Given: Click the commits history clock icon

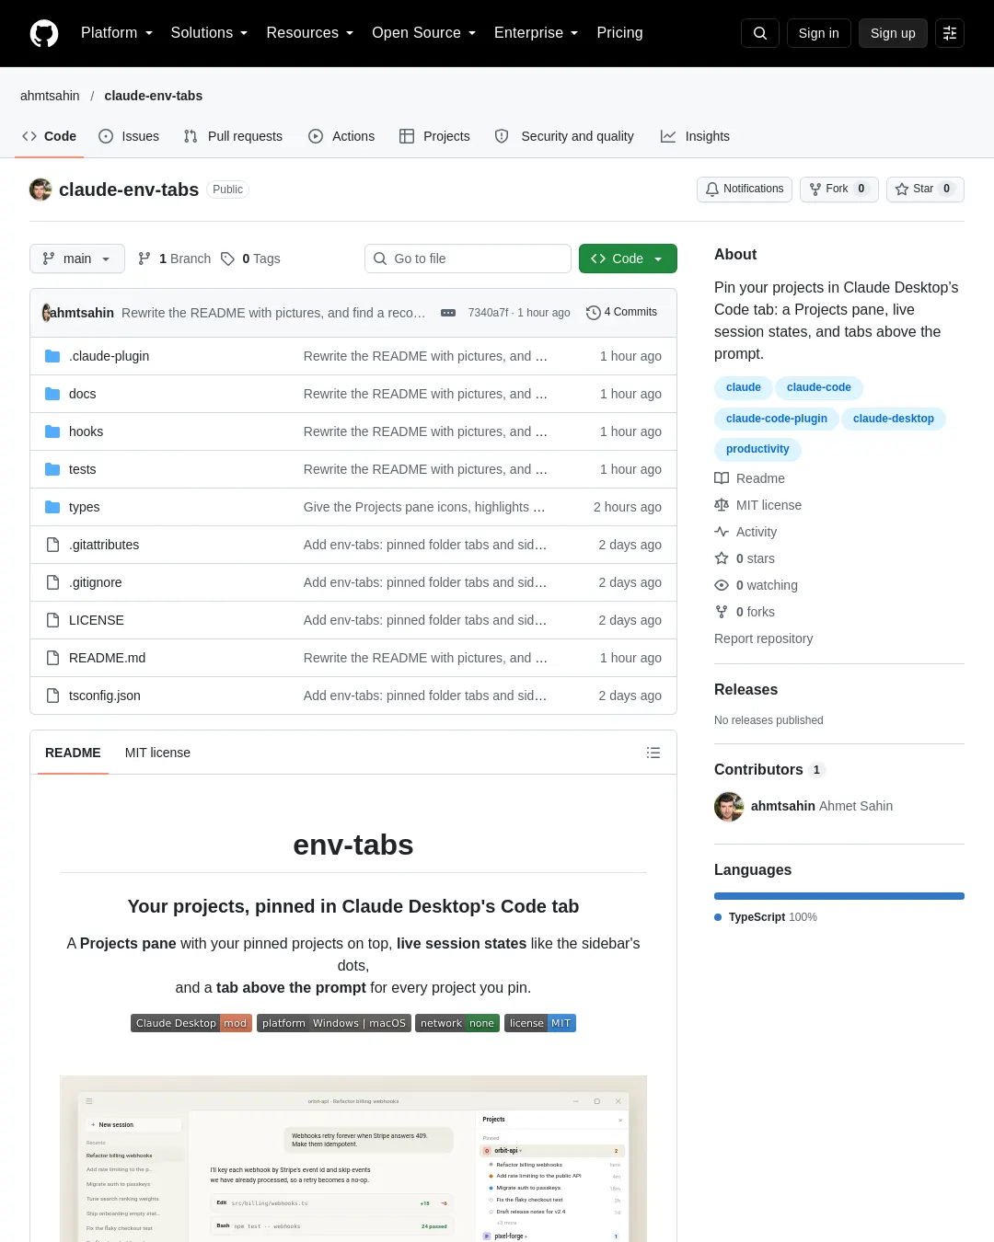Looking at the screenshot, I should (594, 313).
